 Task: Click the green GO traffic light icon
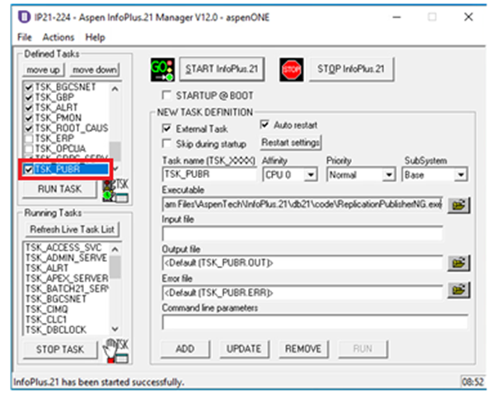[162, 69]
